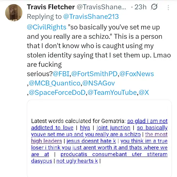The width and height of the screenshot is (177, 177).
Task: Open the @MCB_Quantico mention
Action: [x=55, y=83]
